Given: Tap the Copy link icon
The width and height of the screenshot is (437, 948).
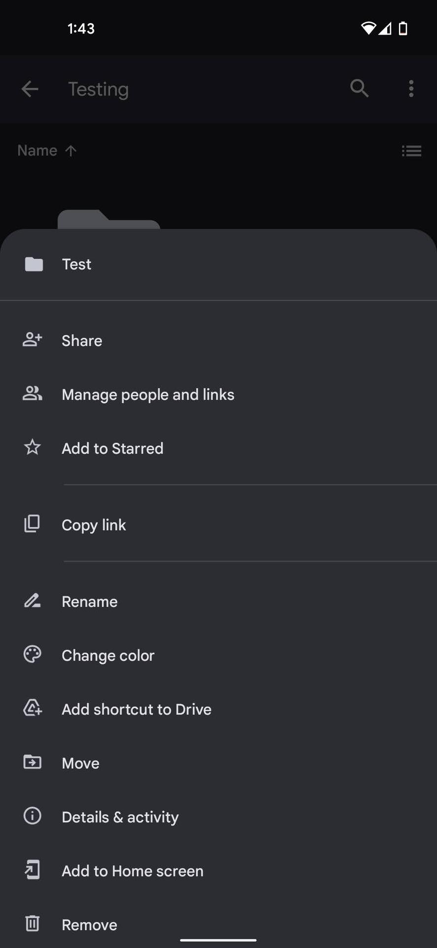Looking at the screenshot, I should (33, 524).
